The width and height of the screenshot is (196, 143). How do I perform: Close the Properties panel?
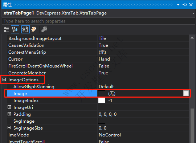point(191,5)
